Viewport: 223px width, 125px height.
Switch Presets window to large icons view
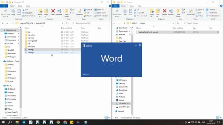221,118
